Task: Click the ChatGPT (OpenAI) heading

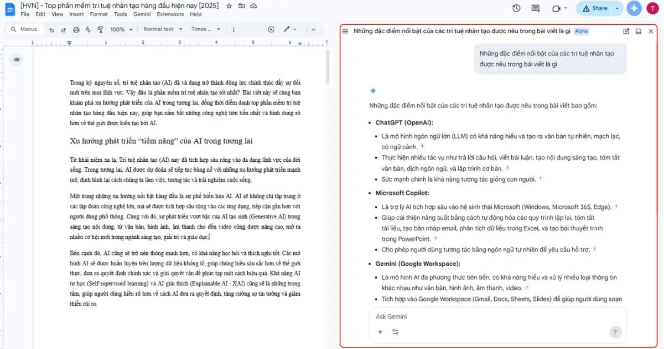Action: pyautogui.click(x=404, y=122)
